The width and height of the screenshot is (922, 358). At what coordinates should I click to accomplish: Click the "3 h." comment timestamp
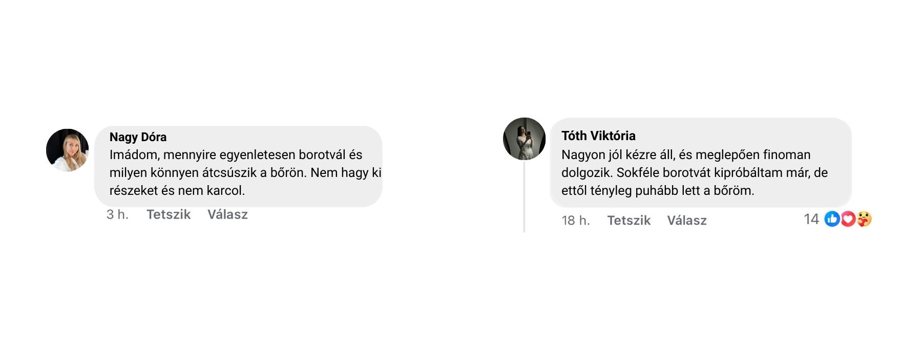coord(117,214)
